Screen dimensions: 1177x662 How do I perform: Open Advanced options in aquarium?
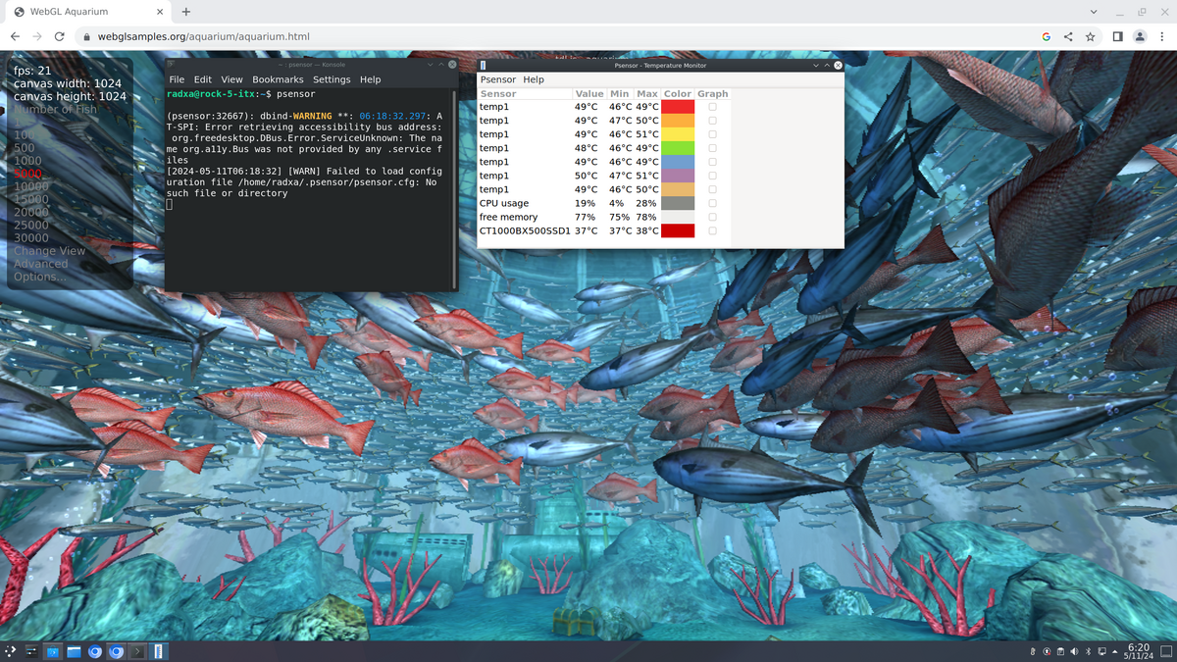tap(41, 264)
